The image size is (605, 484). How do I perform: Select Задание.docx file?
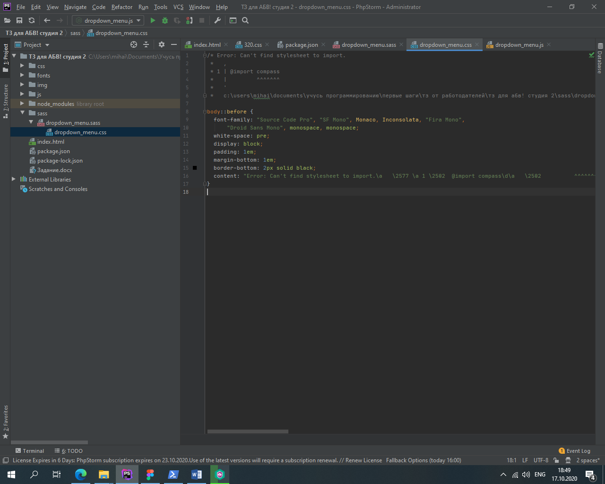tap(55, 170)
